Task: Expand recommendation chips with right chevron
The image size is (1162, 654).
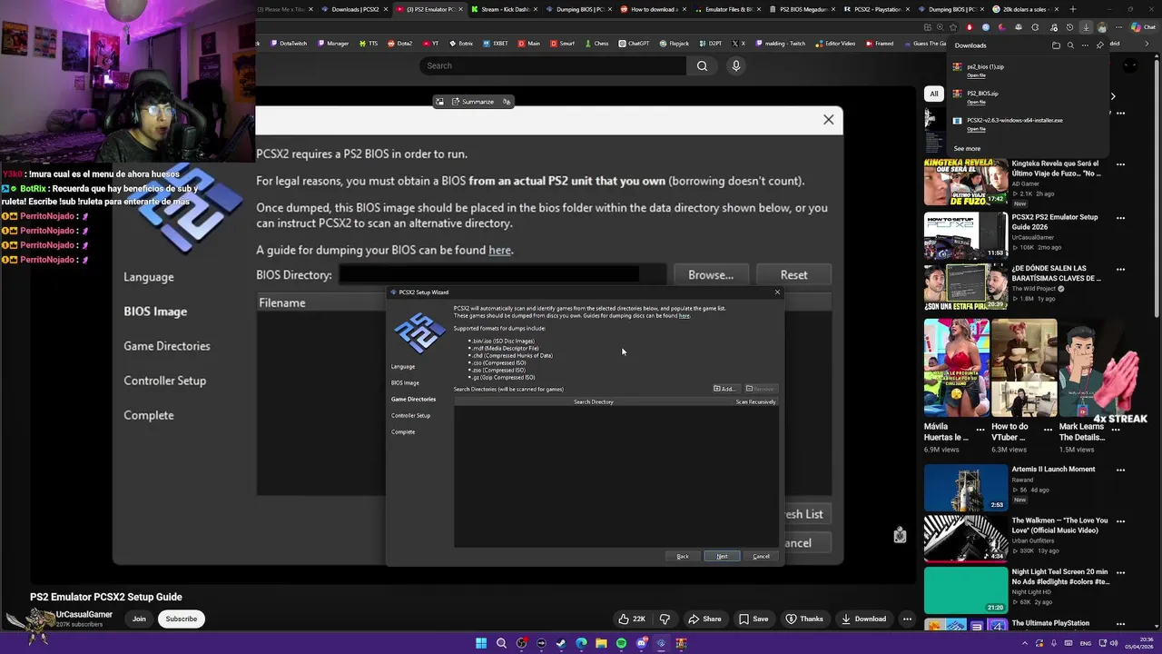Action: coord(1113,95)
